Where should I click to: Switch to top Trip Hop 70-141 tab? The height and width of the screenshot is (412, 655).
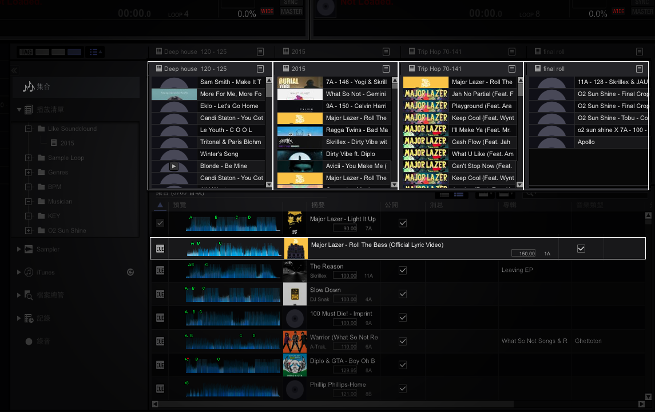pos(462,52)
